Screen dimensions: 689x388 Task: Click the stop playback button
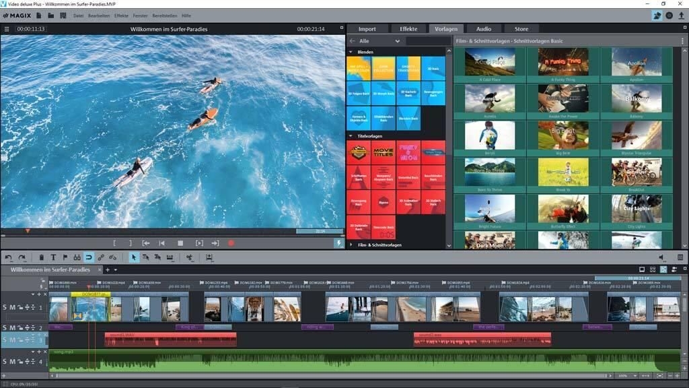[180, 243]
